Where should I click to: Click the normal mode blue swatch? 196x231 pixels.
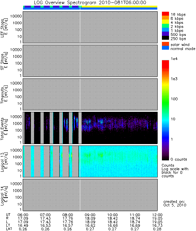coord(165,48)
